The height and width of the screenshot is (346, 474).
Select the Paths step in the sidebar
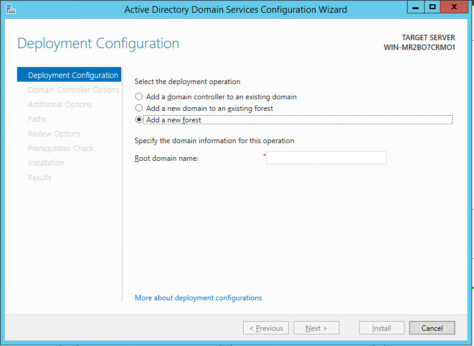[37, 119]
